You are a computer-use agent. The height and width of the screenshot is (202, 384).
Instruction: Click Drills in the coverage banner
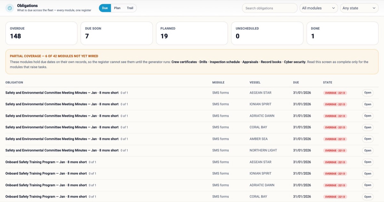point(204,62)
